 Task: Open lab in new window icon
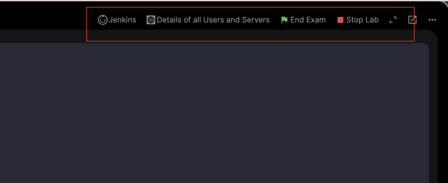(x=412, y=20)
